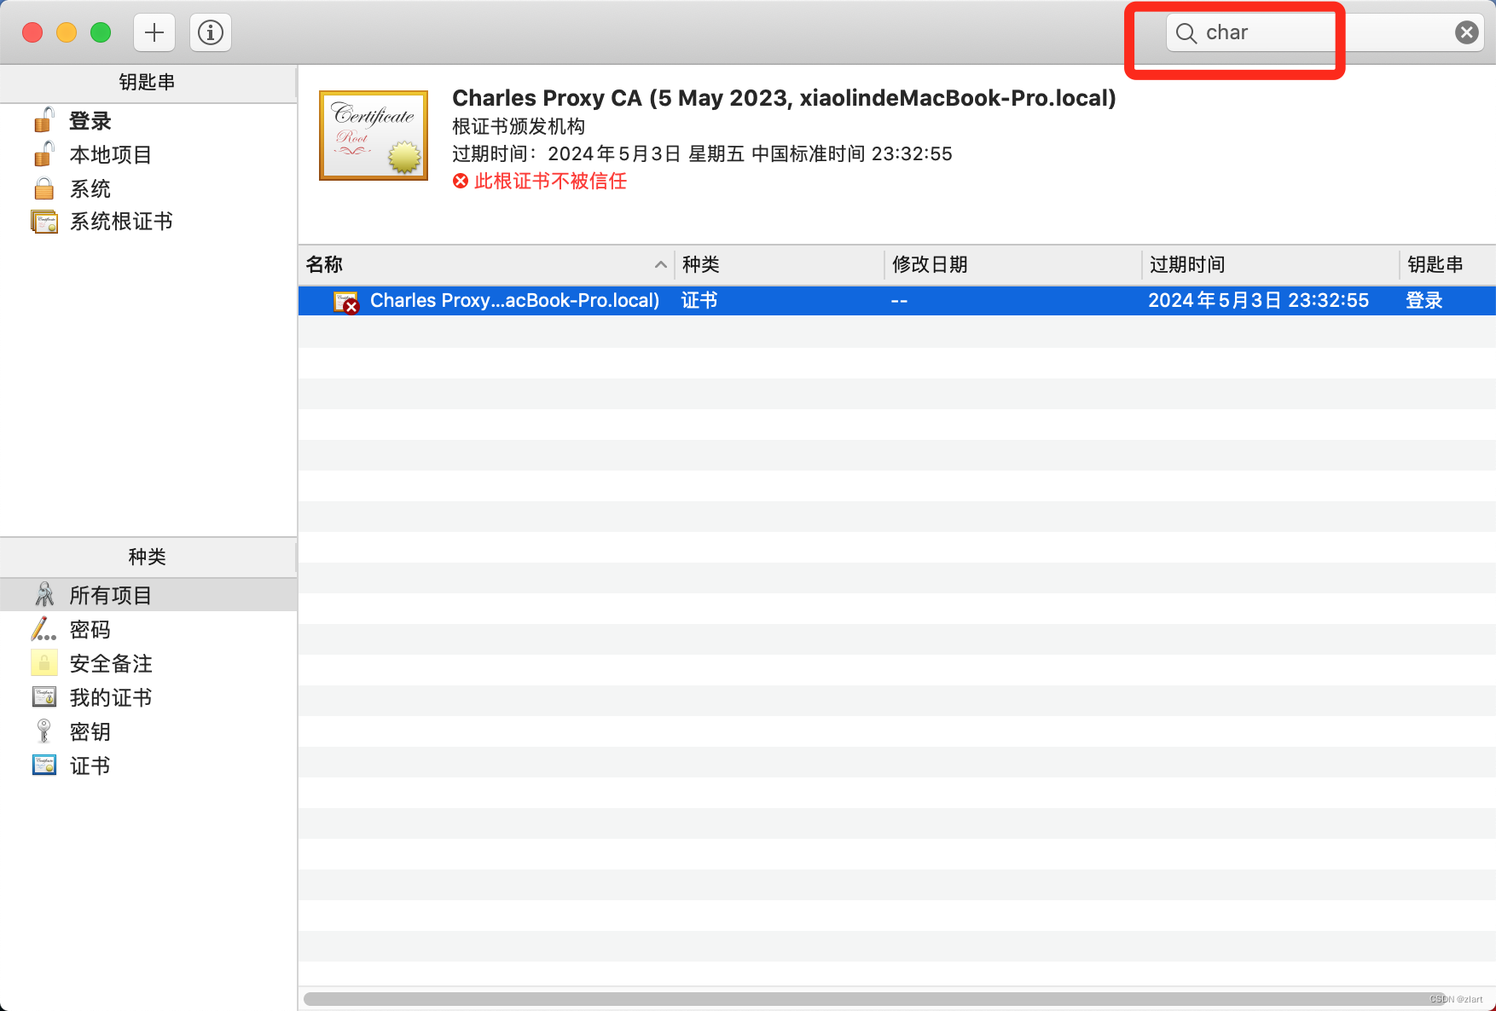Select the 密码 category
This screenshot has width=1496, height=1011.
click(148, 630)
